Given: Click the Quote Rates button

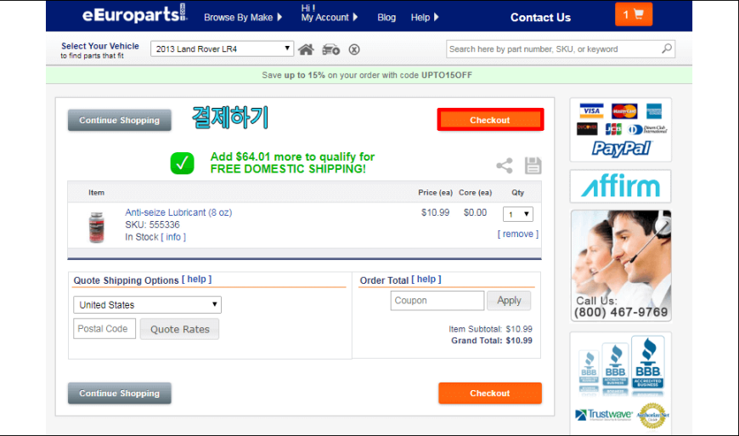Looking at the screenshot, I should point(179,329).
